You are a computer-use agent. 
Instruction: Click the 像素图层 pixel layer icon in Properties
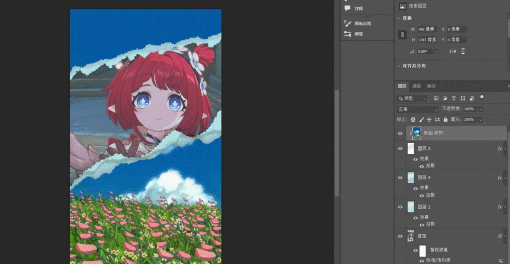click(x=402, y=6)
